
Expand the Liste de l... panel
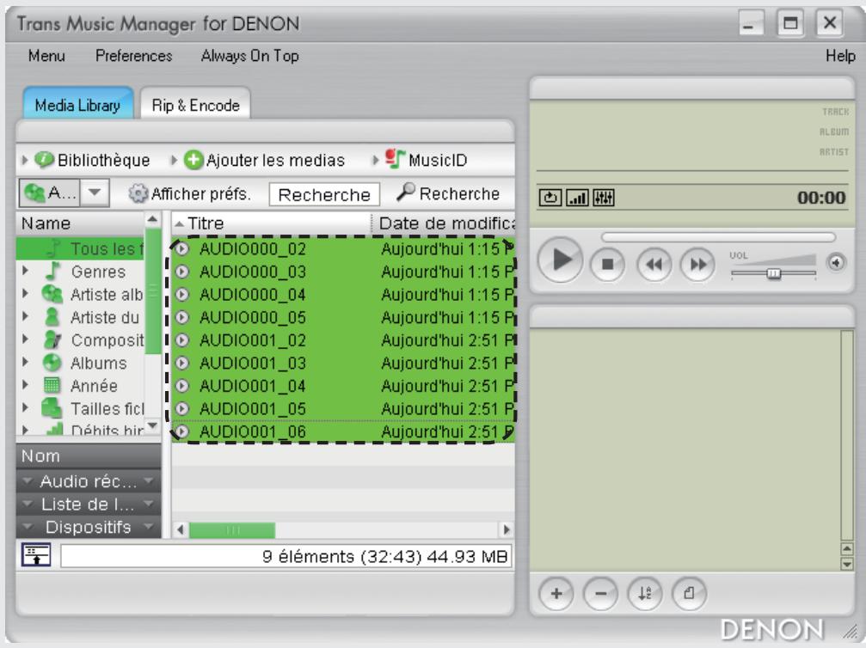89,504
